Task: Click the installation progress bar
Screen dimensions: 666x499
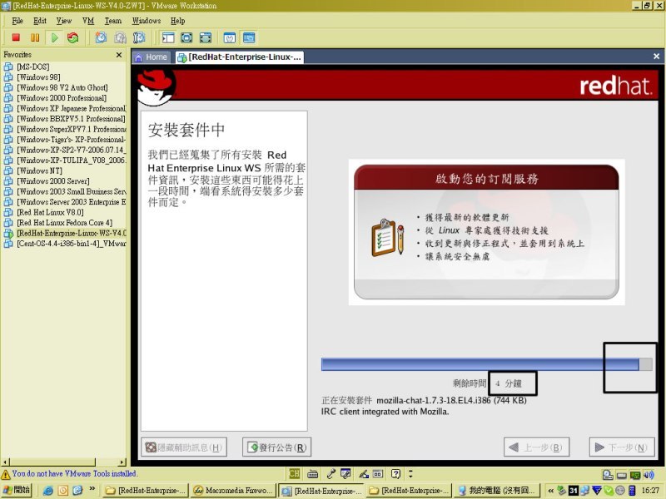Action: [x=487, y=364]
